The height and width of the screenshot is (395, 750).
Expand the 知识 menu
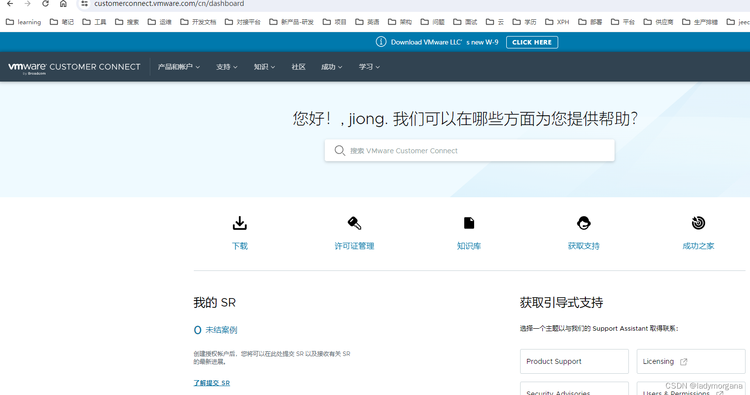(x=265, y=67)
